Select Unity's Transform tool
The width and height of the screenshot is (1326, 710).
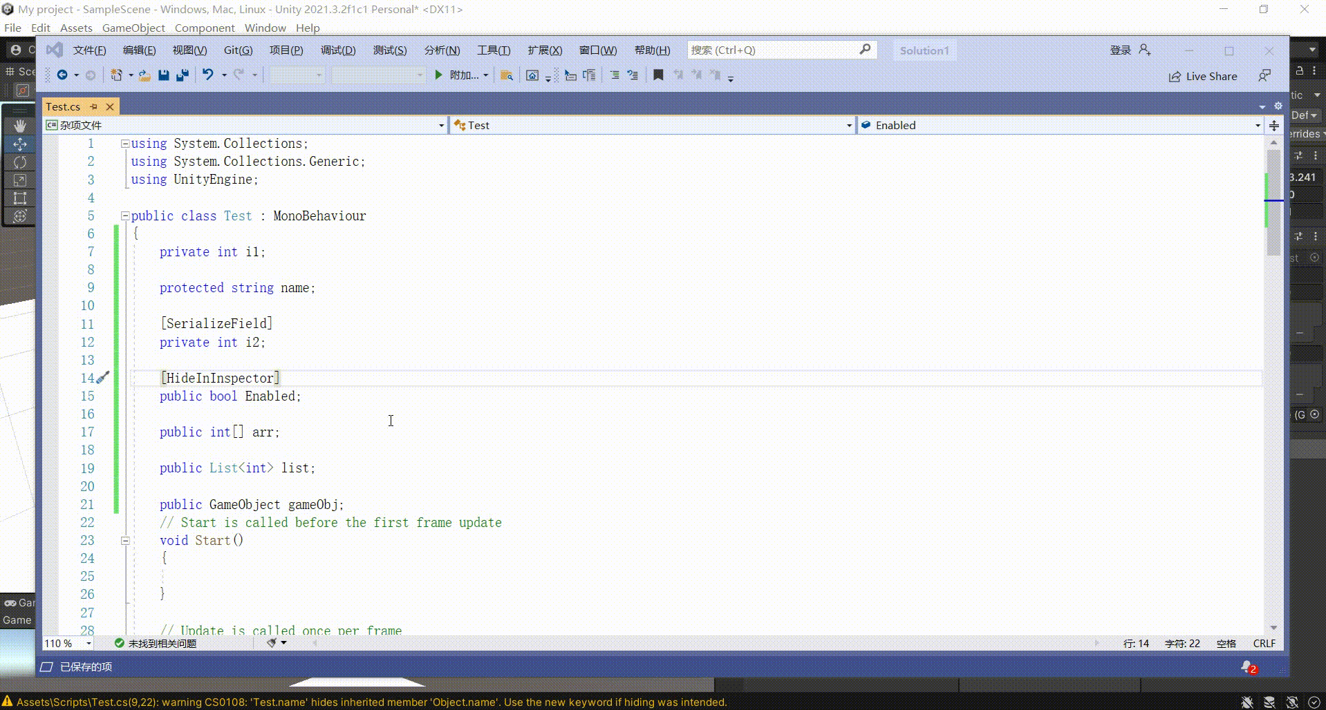[20, 216]
